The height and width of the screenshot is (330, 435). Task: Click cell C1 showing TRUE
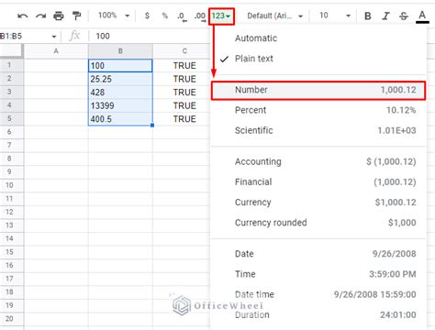click(x=182, y=65)
